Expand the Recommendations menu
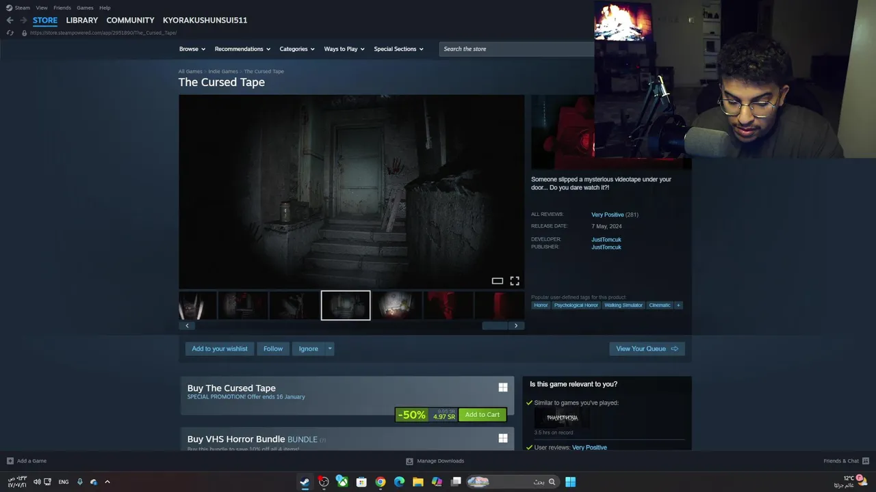Image resolution: width=876 pixels, height=492 pixels. [242, 49]
